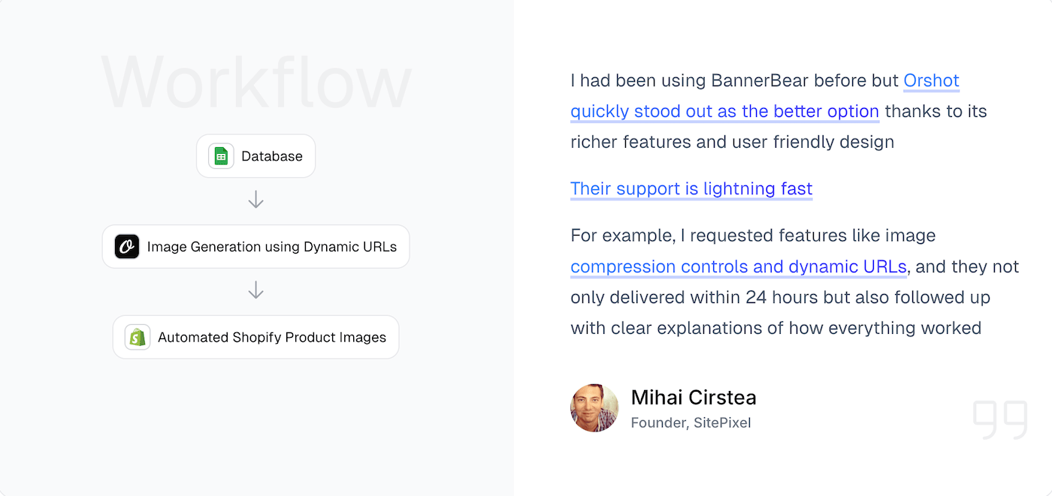This screenshot has height=496, width=1052.
Task: Open Mihai Cirstea's avatar photo
Action: click(x=594, y=408)
